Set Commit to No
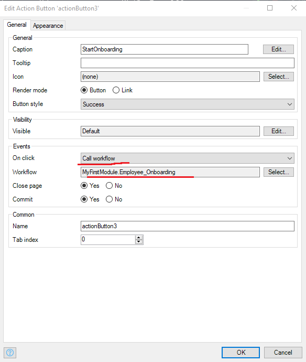 (110, 199)
